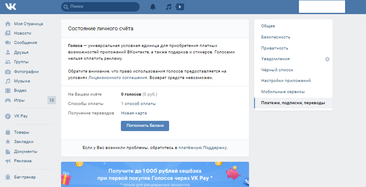Click the search magnifier icon
Image resolution: width=366 pixels, height=187 pixels.
66,7
